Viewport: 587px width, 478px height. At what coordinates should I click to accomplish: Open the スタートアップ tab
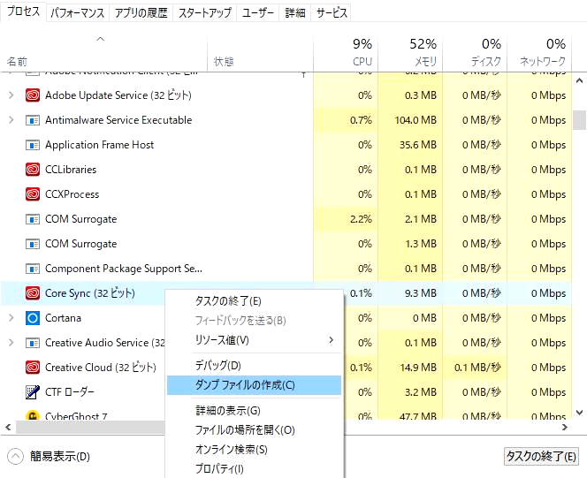coord(205,13)
